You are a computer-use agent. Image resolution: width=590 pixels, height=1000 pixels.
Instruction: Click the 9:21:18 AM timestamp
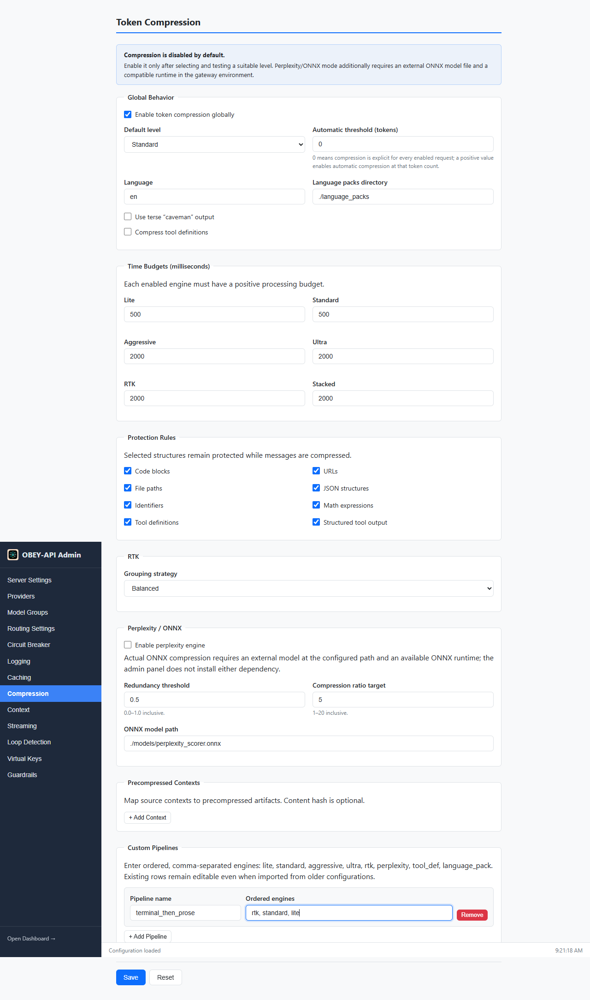click(569, 951)
